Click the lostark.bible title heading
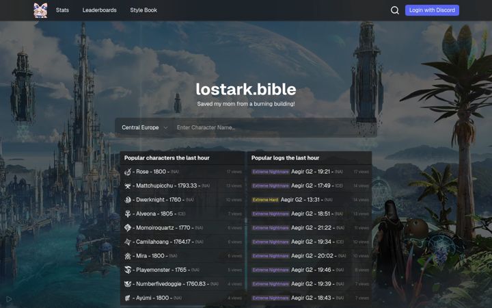Viewport: 492px width, 308px height. click(x=246, y=89)
